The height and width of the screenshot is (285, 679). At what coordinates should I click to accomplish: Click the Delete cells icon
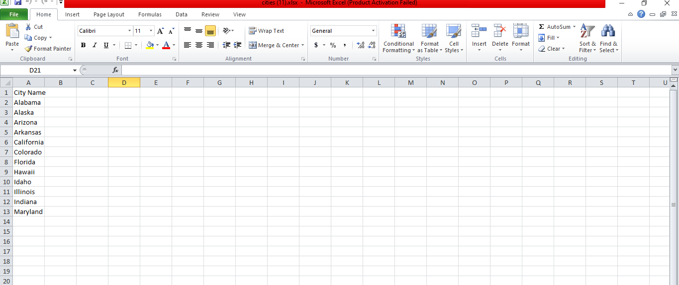pos(500,32)
